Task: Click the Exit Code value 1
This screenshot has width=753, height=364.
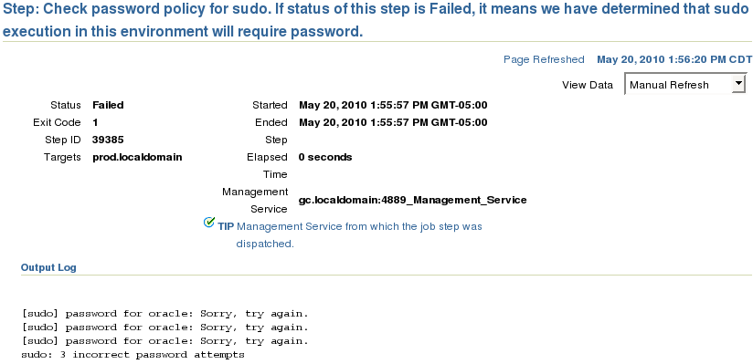Action: [95, 122]
